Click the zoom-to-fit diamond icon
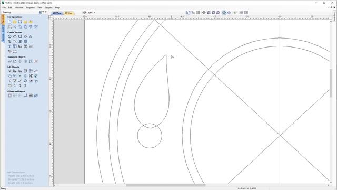 (x=204, y=13)
